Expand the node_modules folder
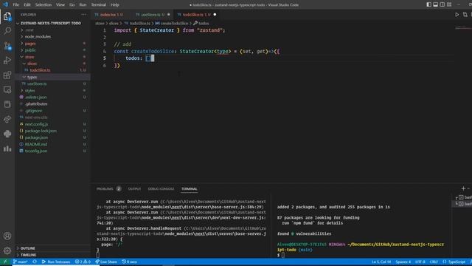Image resolution: width=472 pixels, height=266 pixels. click(52, 36)
